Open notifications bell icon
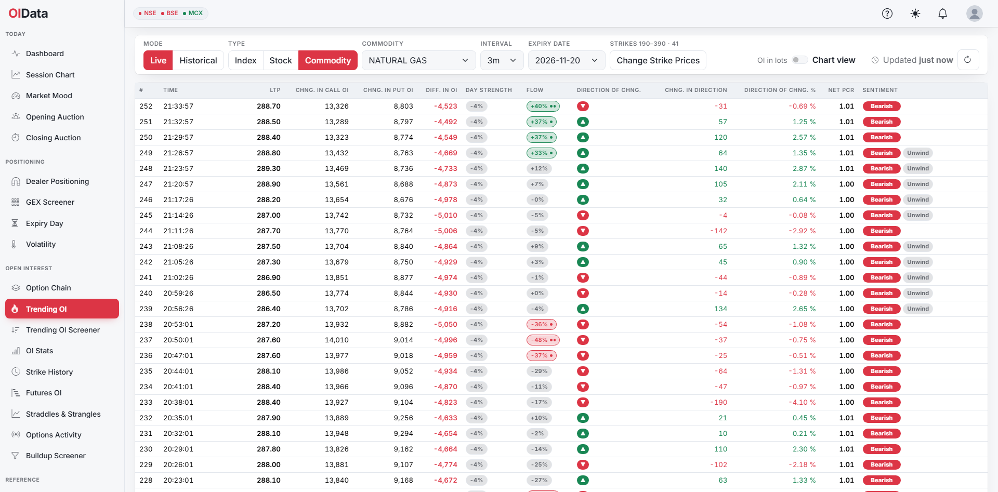 [x=942, y=14]
